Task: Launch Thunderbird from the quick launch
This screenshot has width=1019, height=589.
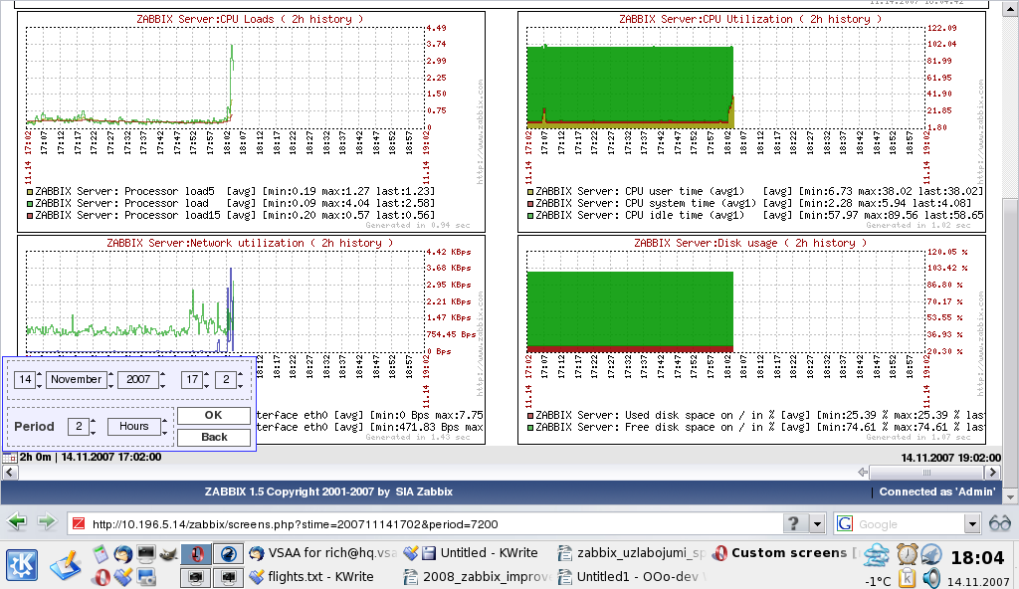Action: [x=122, y=554]
